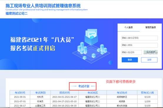Click the 考试计划 section heading

point(84,86)
